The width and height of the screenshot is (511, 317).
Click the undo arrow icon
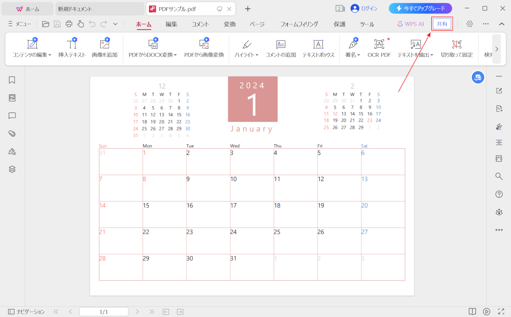click(x=92, y=24)
